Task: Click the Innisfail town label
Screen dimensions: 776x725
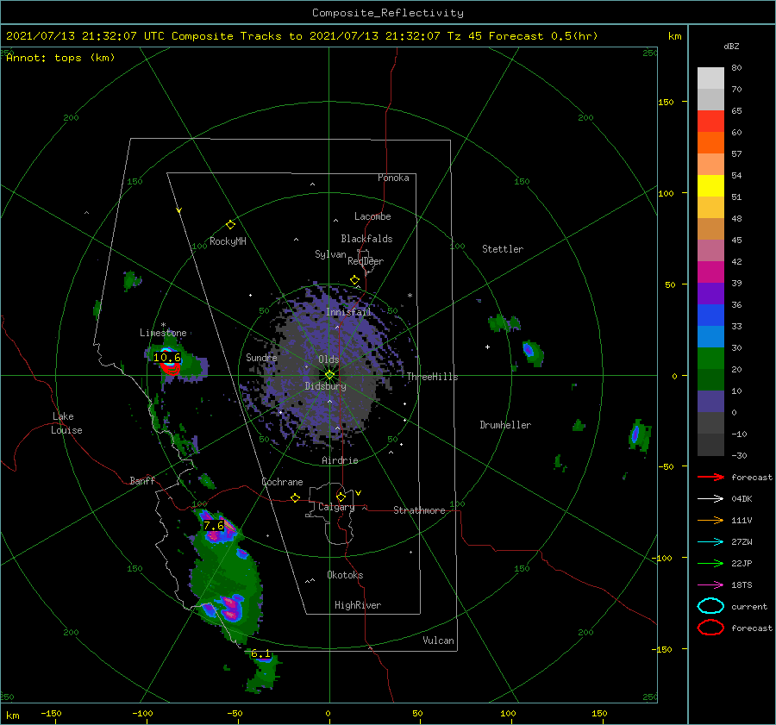Action: (x=348, y=312)
